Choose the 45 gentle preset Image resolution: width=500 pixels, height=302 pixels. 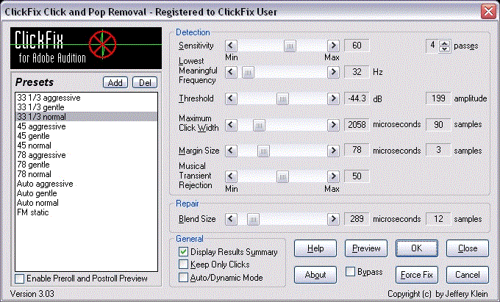87,136
